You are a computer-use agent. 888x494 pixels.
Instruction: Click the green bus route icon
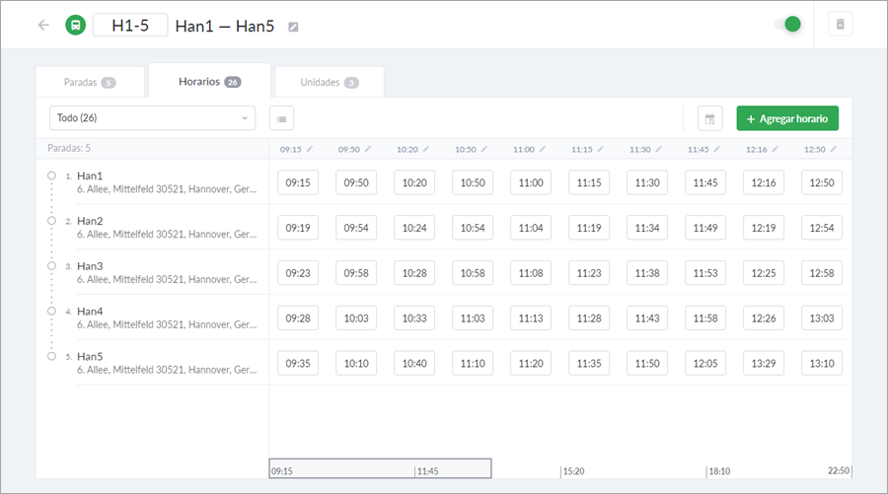(75, 25)
